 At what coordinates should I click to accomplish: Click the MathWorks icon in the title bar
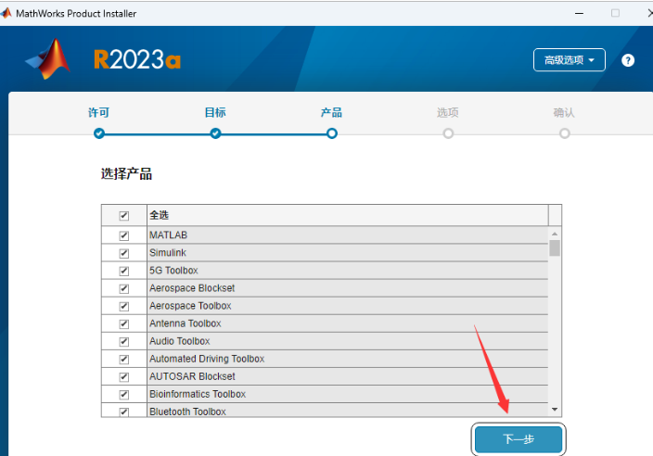[6, 13]
